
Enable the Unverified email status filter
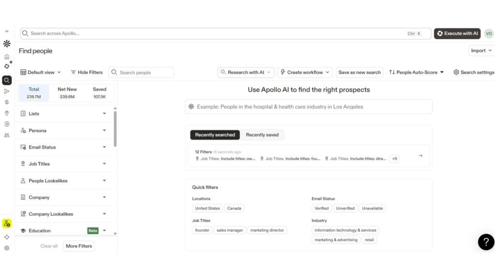[x=345, y=208]
